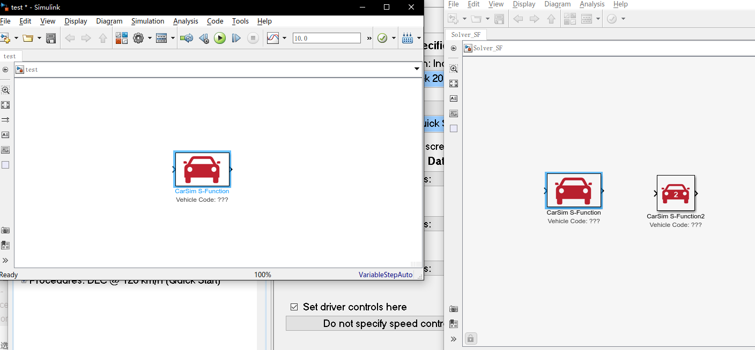Expand test palette bottom chevron
Image resolution: width=755 pixels, height=350 pixels.
5,261
